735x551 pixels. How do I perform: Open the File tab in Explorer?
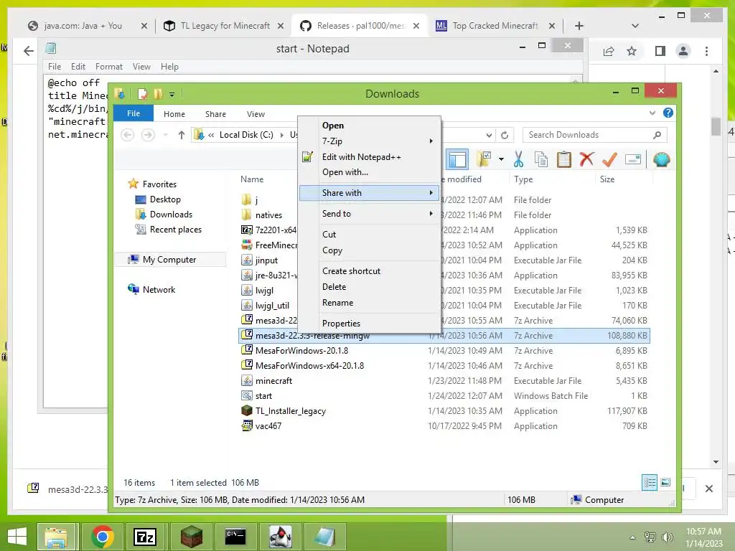(x=134, y=113)
